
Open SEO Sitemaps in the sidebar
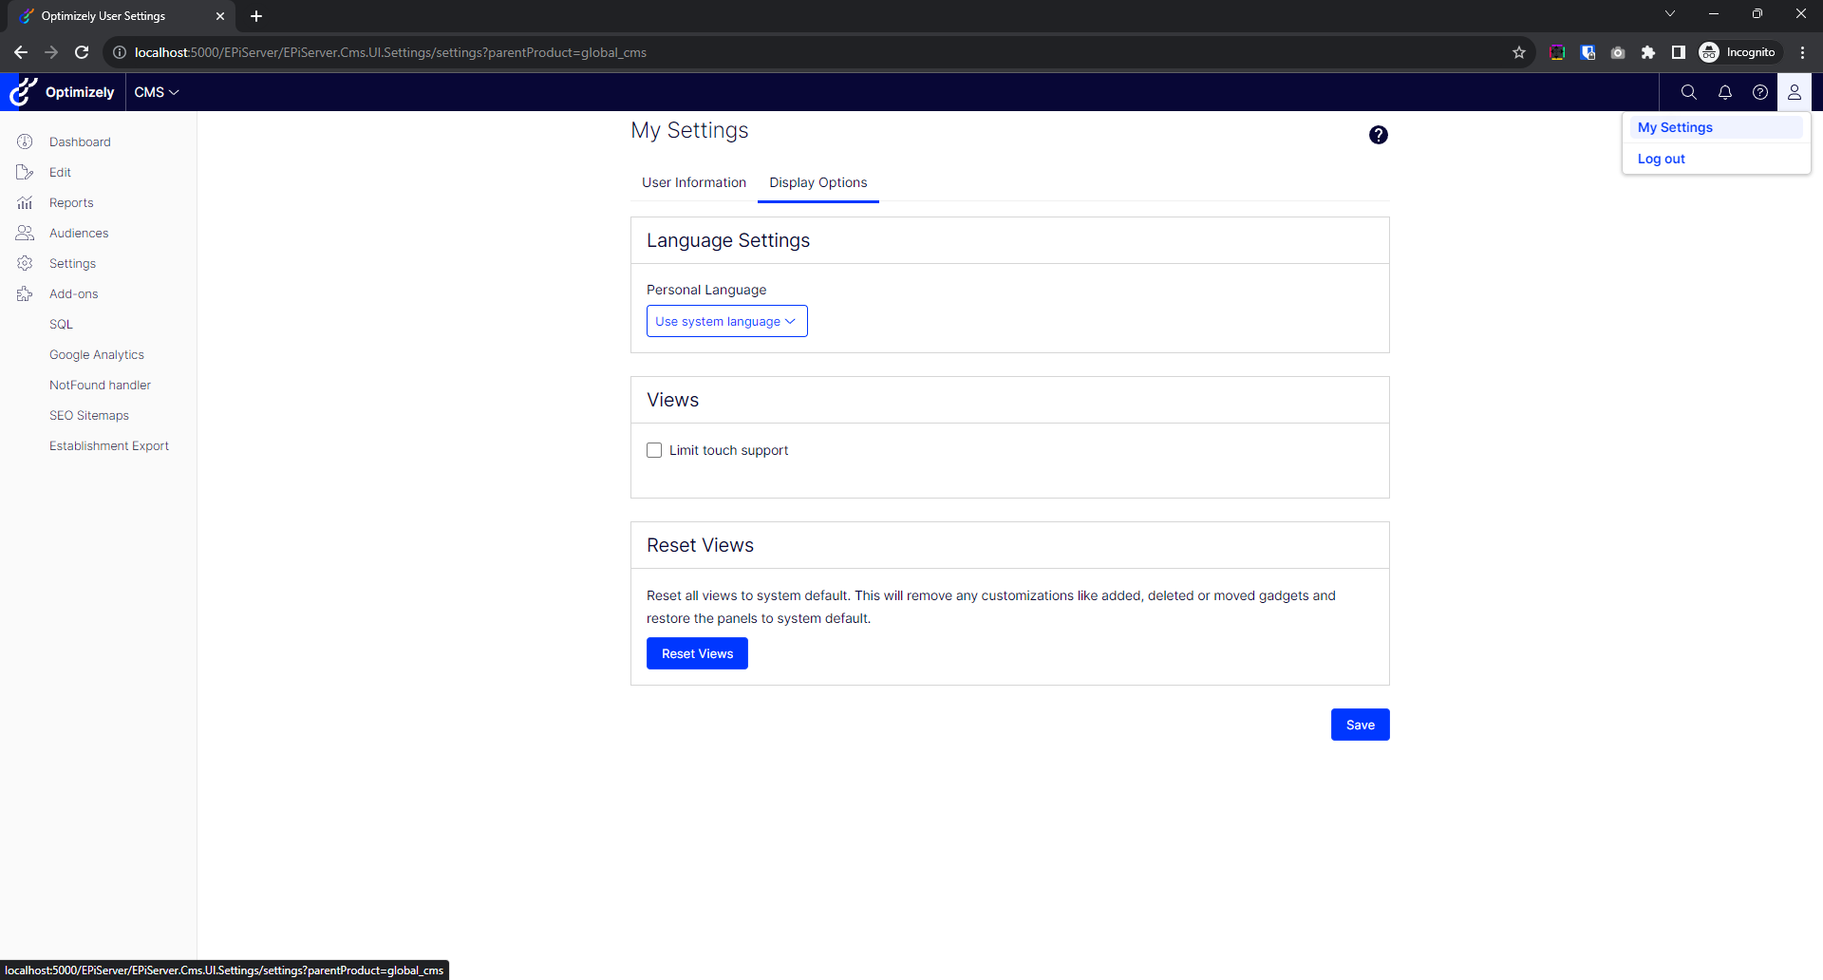click(89, 415)
